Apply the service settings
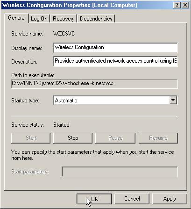The height and width of the screenshot is (209, 191). point(170,199)
